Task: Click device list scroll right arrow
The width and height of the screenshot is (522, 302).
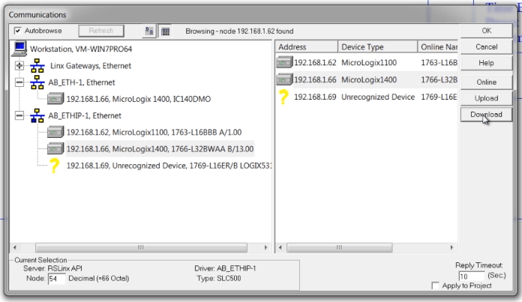Action: [x=451, y=247]
